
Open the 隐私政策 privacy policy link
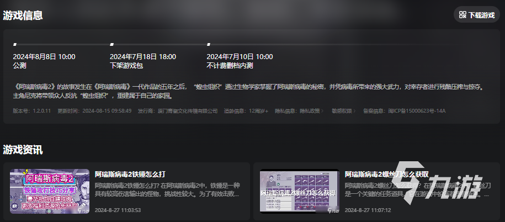[x=311, y=111]
